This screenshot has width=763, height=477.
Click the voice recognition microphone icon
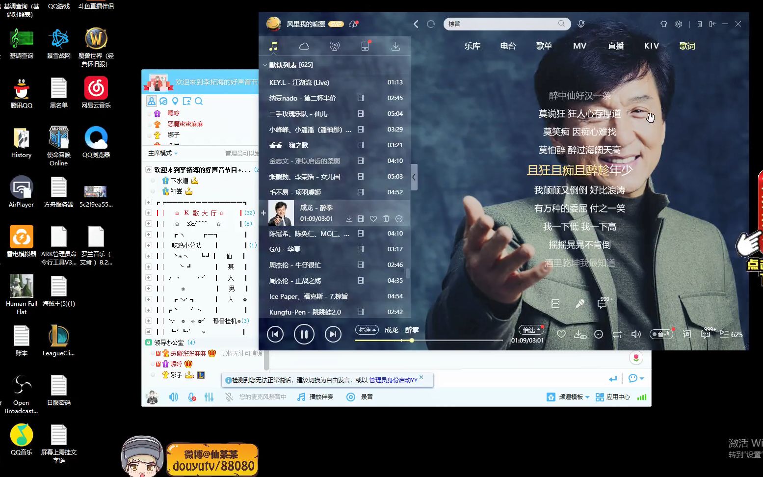pyautogui.click(x=581, y=24)
